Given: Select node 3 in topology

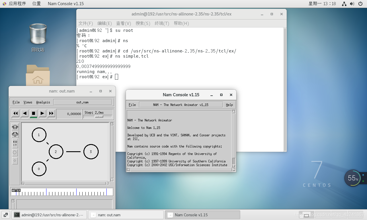Looking at the screenshot, I should (91, 152).
